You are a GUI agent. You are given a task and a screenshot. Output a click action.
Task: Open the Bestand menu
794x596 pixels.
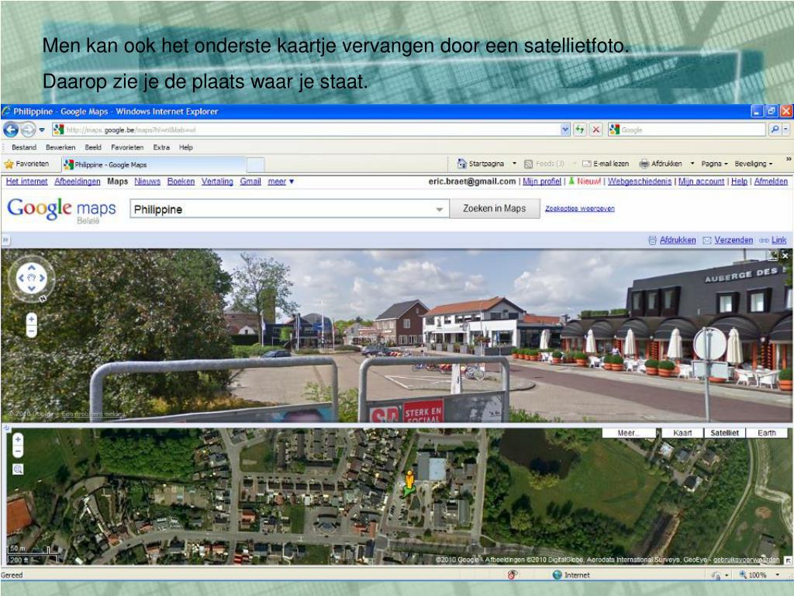point(24,147)
